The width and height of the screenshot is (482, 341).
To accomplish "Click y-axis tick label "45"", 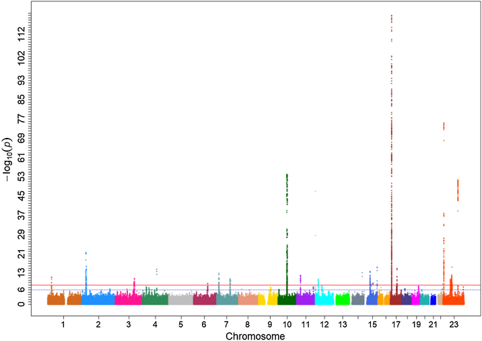I will pos(22,197).
